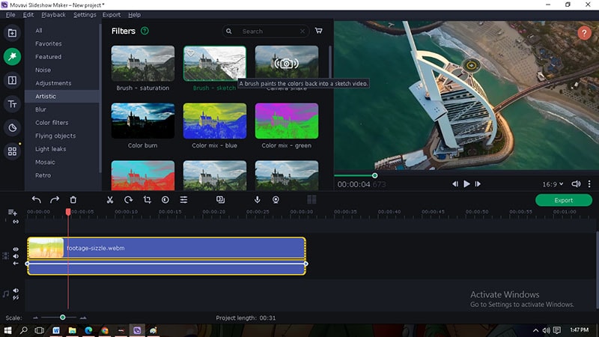Step to next frame
This screenshot has width=599, height=337.
coord(478,183)
